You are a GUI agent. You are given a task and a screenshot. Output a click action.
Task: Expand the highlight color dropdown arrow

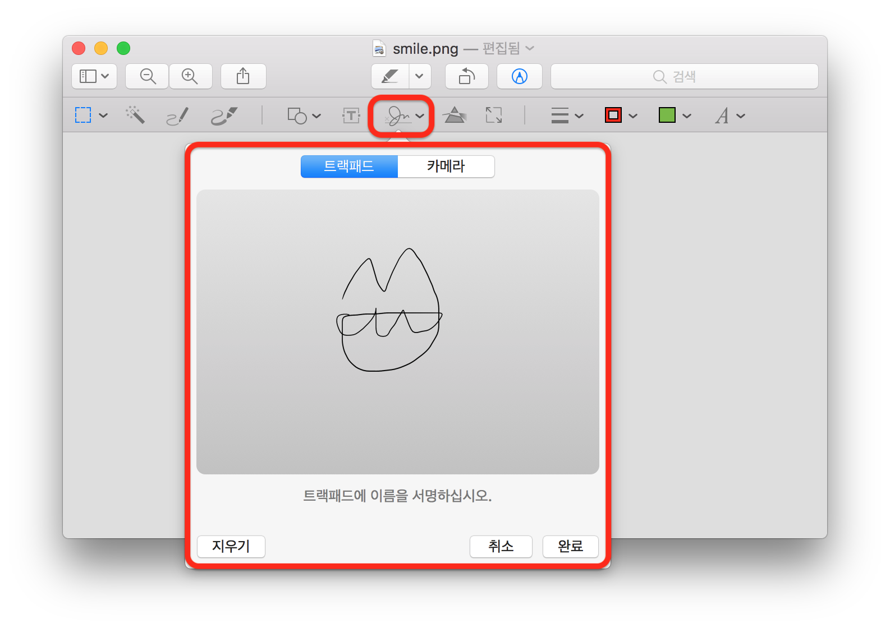pos(420,76)
